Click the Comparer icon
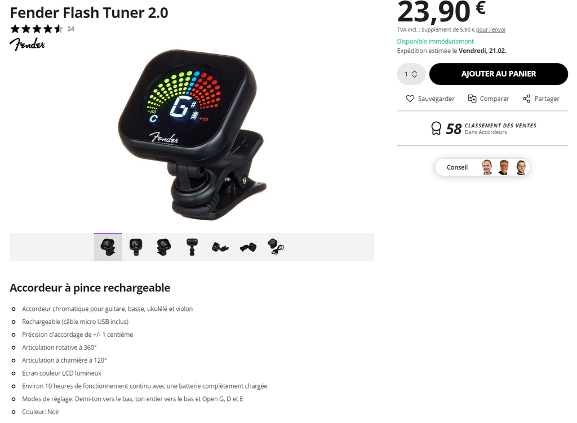Viewport: 577px width, 423px height. (x=472, y=99)
